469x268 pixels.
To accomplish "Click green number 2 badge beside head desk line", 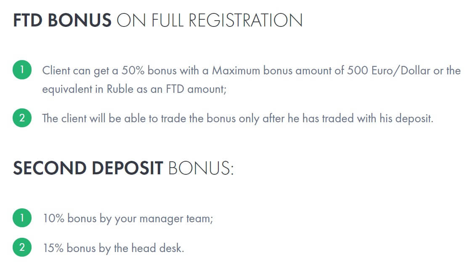I will point(22,247).
